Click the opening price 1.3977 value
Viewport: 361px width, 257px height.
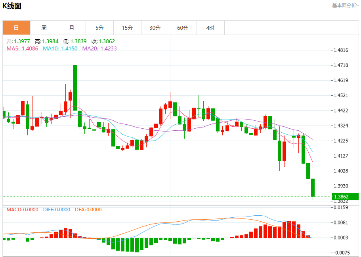[x=22, y=41]
